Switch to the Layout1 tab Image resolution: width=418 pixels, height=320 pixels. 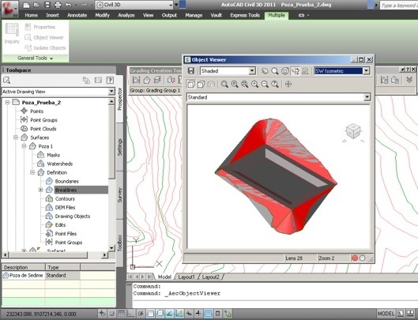(186, 277)
